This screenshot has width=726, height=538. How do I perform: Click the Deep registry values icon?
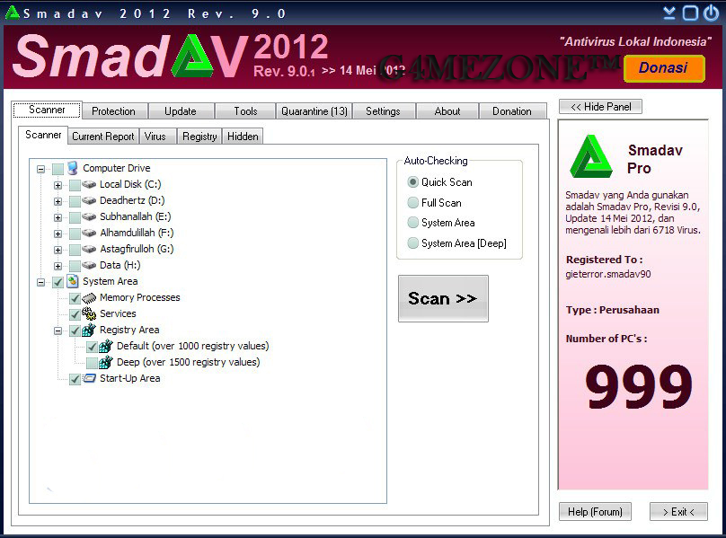(106, 362)
